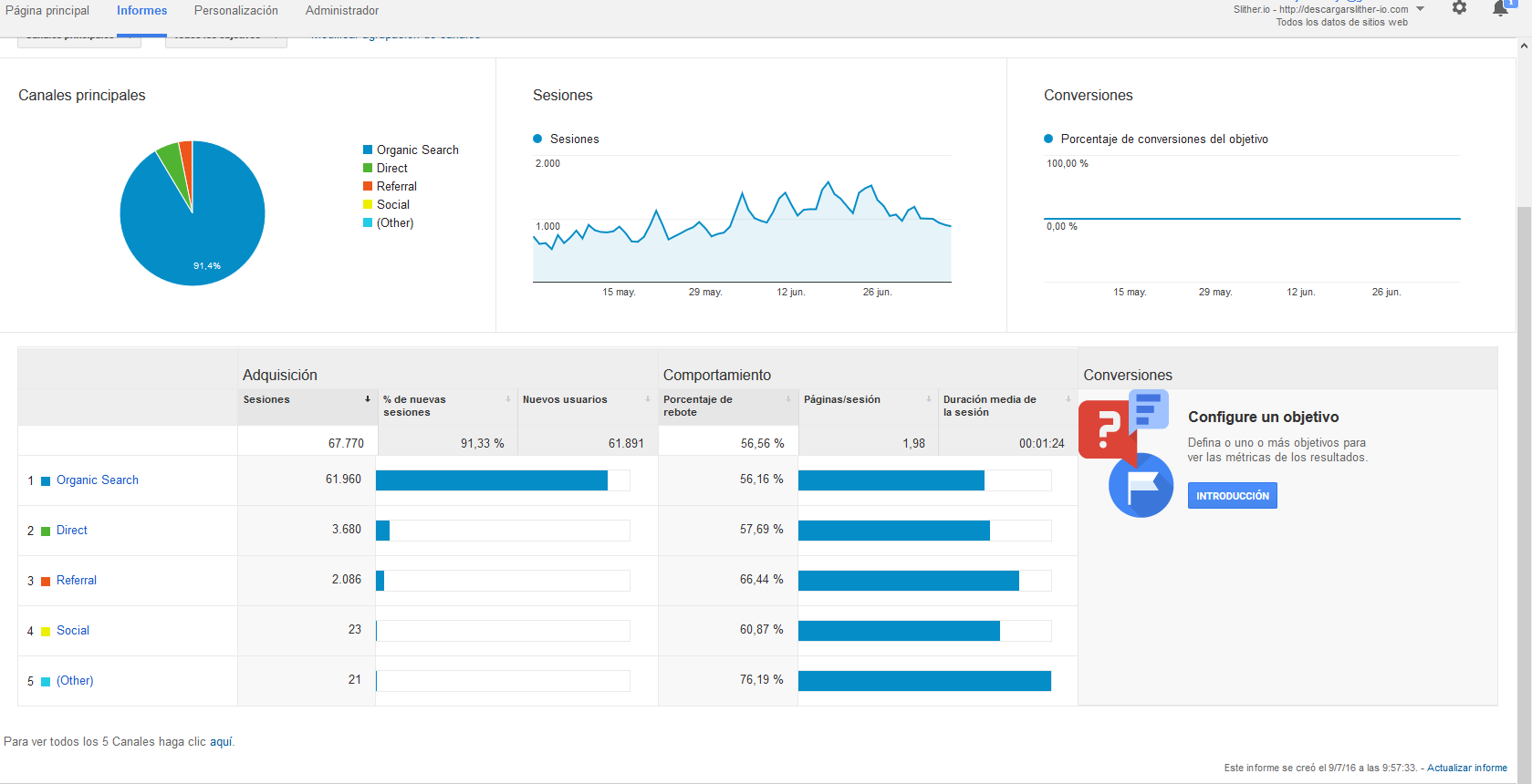Click (Other) cyan legend swatch
The image size is (1532, 784).
pos(368,222)
